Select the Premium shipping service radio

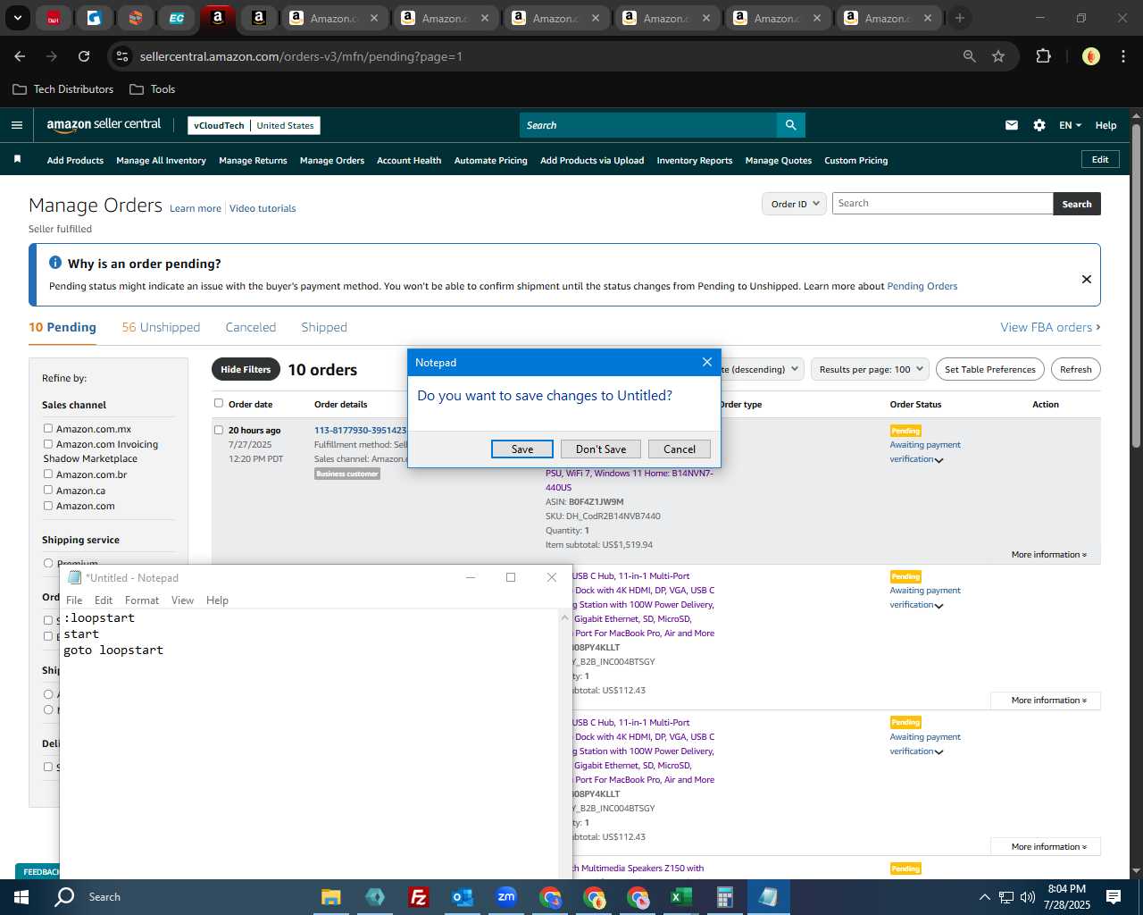(x=48, y=563)
